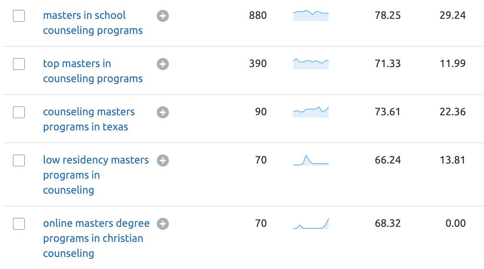Click trend sparkline for 'online masters degree programs in christian counseling'
The image size is (484, 269).
[311, 224]
